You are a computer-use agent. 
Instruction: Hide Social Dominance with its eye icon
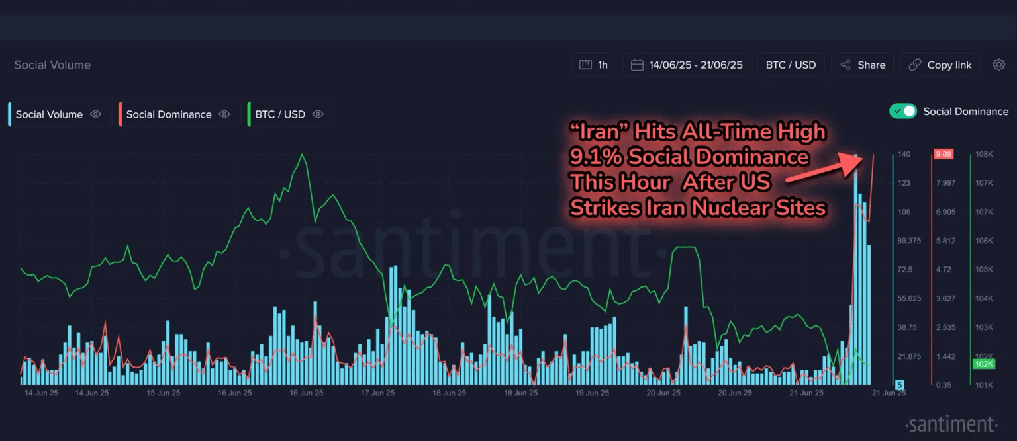(x=224, y=114)
